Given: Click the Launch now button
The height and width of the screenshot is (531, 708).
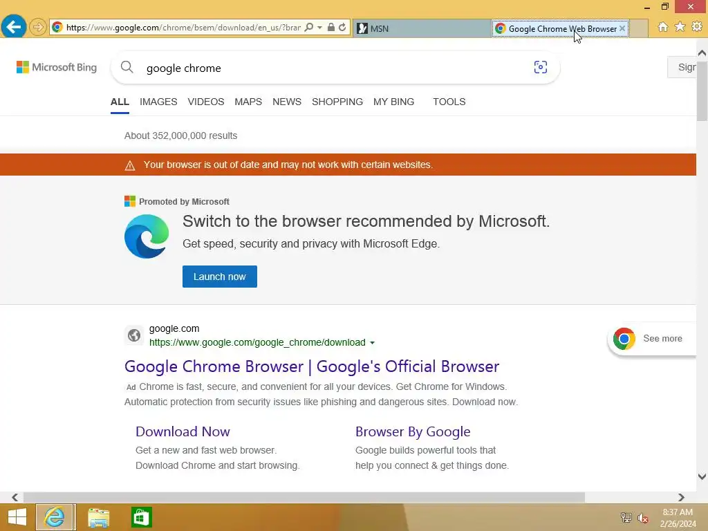Looking at the screenshot, I should pos(220,277).
